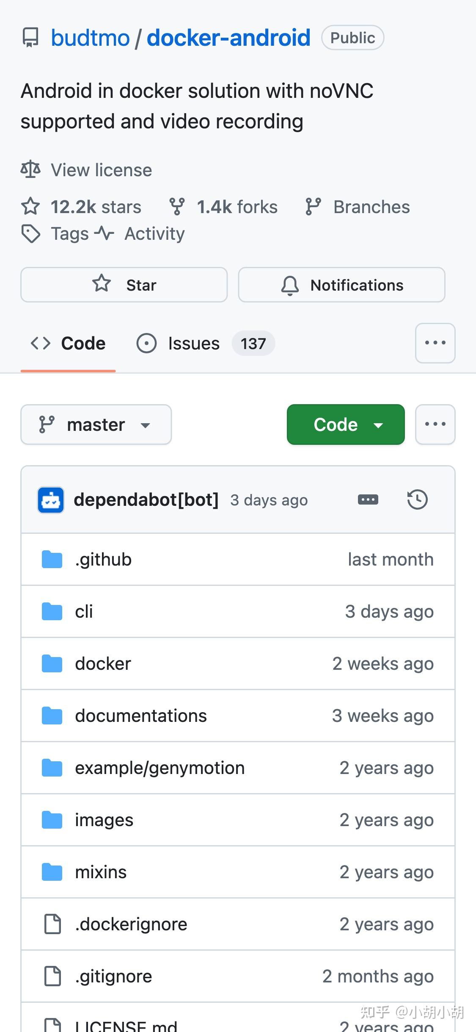
Task: Switch to the Code tab
Action: 68,343
